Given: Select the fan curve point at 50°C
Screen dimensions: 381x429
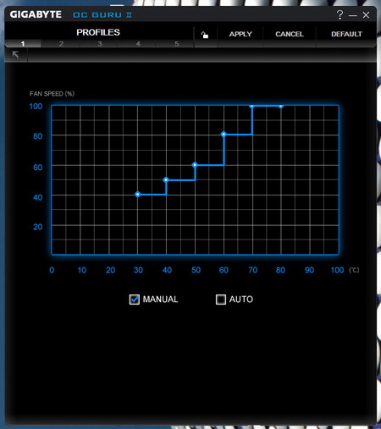Looking at the screenshot, I should click(195, 165).
